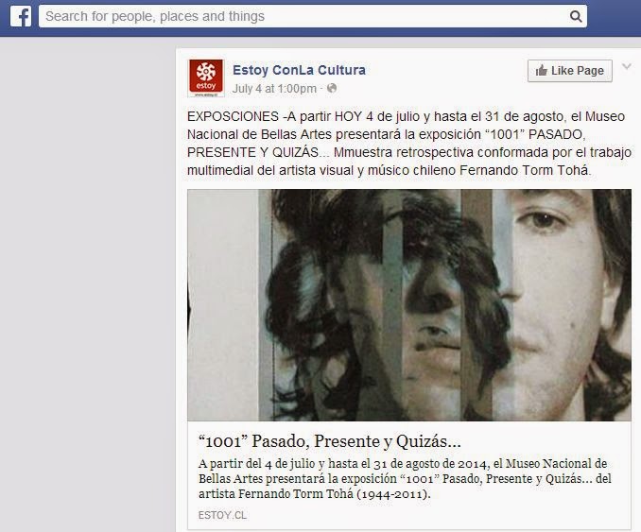
Task: Click the blue Facebook top navigation bar
Action: coord(320,18)
